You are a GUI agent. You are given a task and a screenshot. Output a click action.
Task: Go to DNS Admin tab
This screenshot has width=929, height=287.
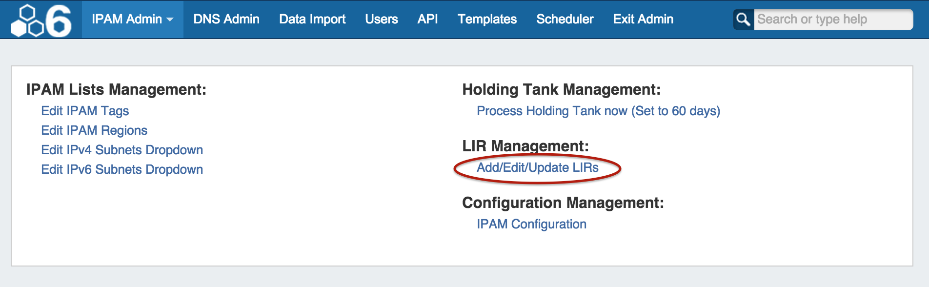(x=226, y=19)
